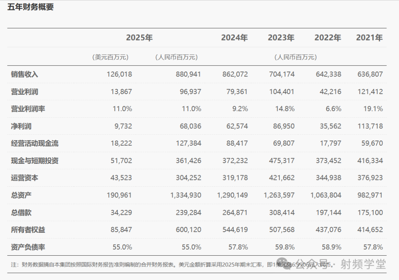Click the row label 运营资本

pyautogui.click(x=24, y=177)
